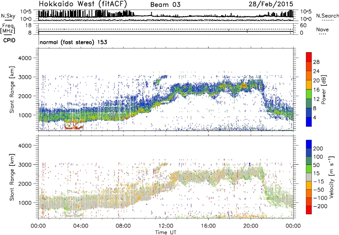Click the '50' label on Velocity colorbar
Screen dimensions: 339x235
(317, 165)
